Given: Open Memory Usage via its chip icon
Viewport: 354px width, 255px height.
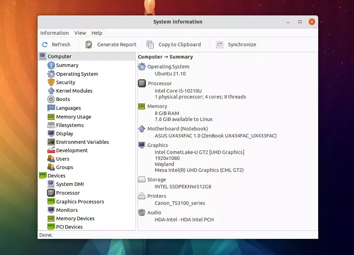Looking at the screenshot, I should [x=51, y=116].
